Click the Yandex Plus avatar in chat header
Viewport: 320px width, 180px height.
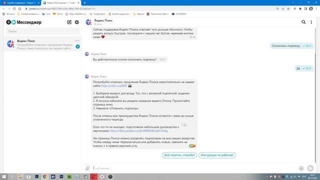tap(88, 22)
